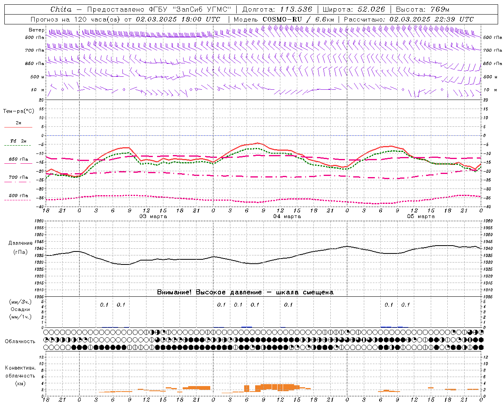504x403 pixels.
Task: Click the '700 гПа' entry in temperature legend
Action: point(19,177)
